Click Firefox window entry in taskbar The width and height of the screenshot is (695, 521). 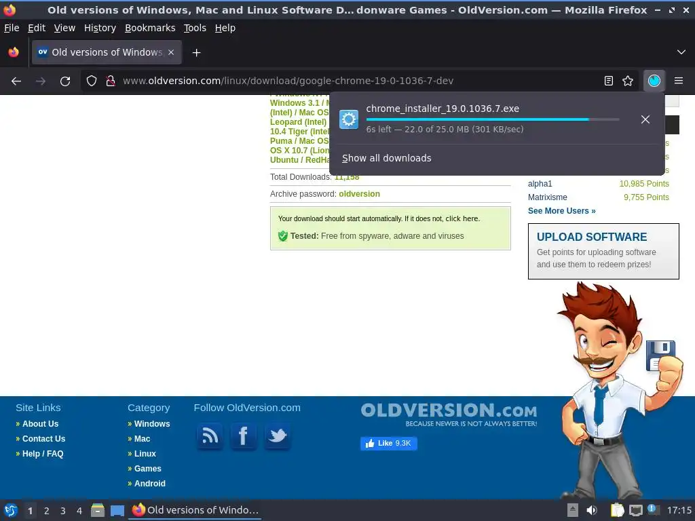pyautogui.click(x=195, y=510)
